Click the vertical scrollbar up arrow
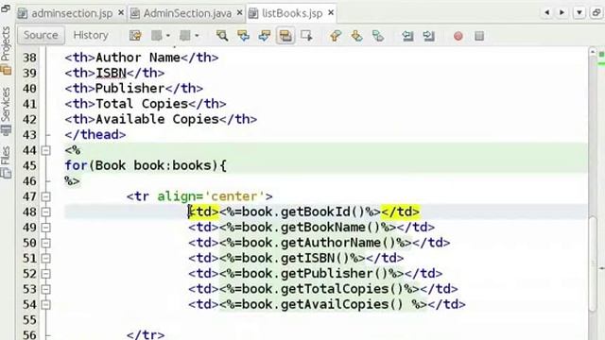This screenshot has height=340, width=605. 593,52
